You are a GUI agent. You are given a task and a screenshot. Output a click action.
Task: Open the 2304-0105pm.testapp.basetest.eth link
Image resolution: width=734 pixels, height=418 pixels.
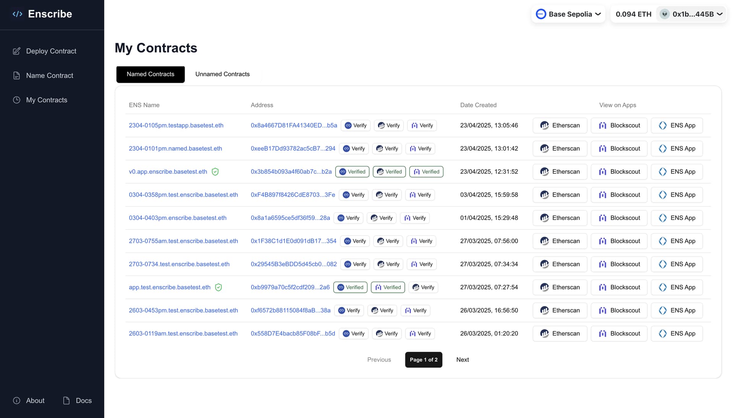pyautogui.click(x=176, y=126)
